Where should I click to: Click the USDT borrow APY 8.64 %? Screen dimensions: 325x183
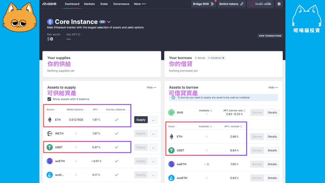[234, 150]
